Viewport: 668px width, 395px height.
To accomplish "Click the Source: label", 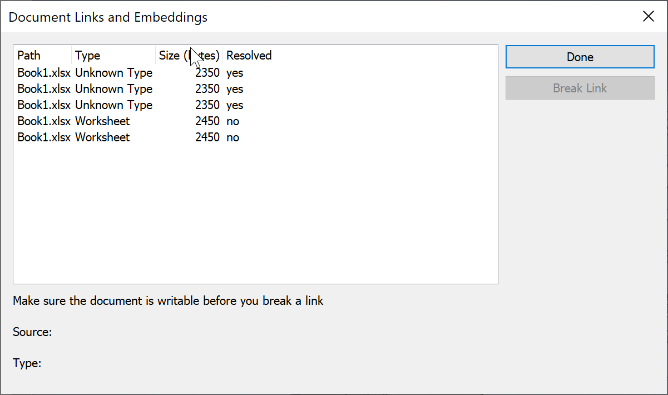I will (32, 332).
